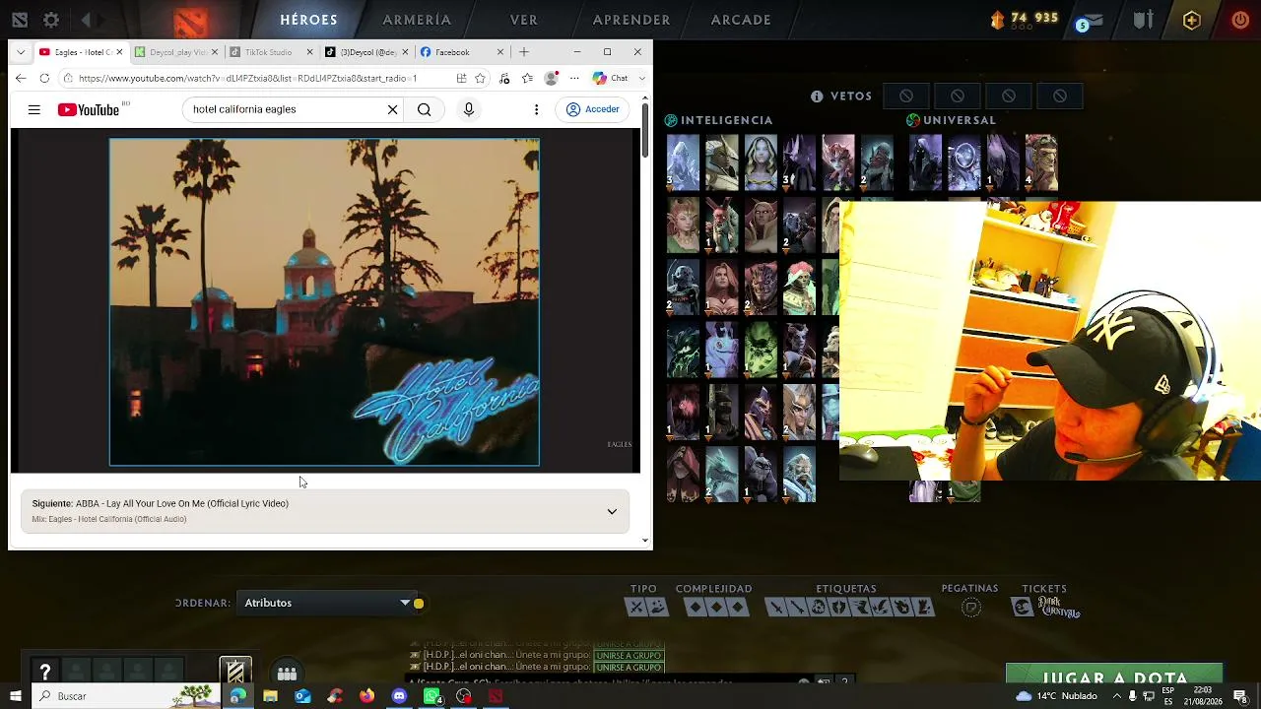Image resolution: width=1261 pixels, height=709 pixels.
Task: Toggle the third COMPLEJIDAD diamond filter
Action: pos(738,608)
